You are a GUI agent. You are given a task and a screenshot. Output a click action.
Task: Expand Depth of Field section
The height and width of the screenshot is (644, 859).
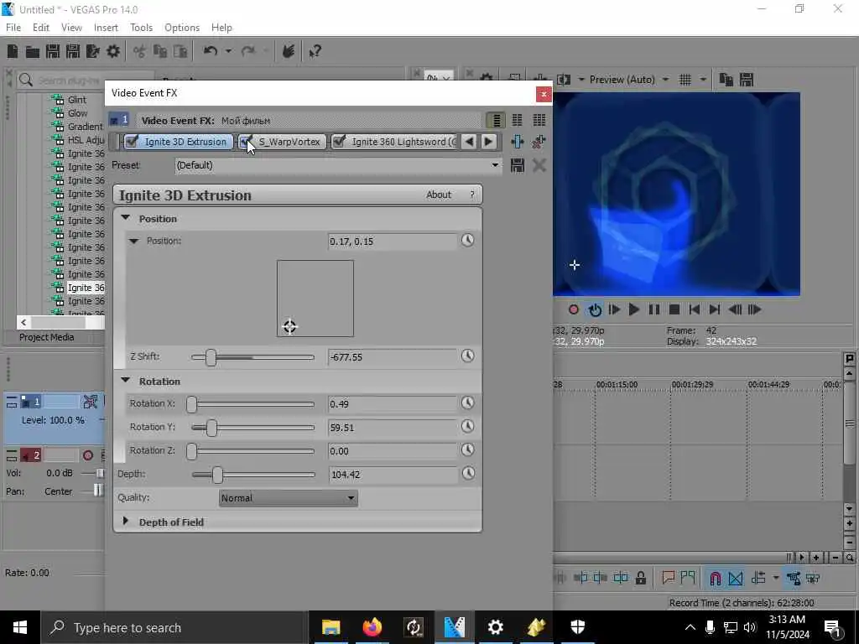tap(126, 522)
